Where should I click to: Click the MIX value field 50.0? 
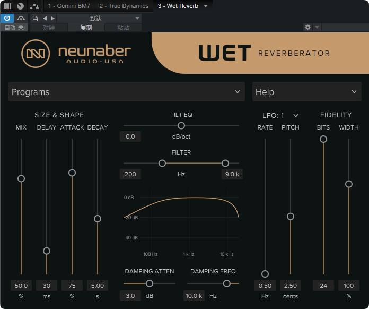coord(21,286)
